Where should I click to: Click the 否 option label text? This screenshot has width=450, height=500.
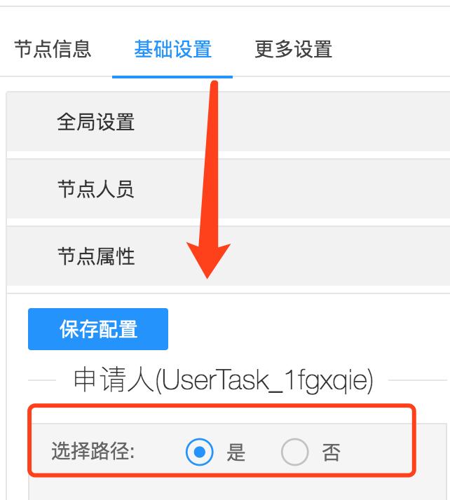pyautogui.click(x=331, y=452)
